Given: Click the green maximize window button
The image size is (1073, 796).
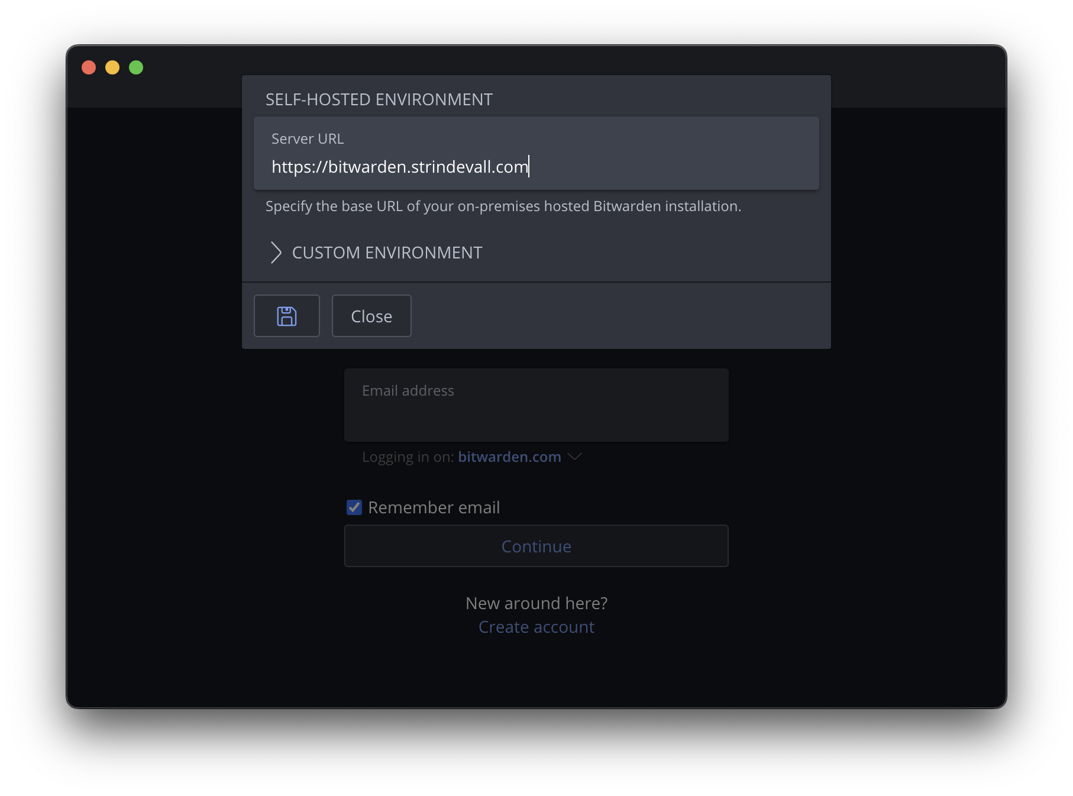Looking at the screenshot, I should pos(136,67).
